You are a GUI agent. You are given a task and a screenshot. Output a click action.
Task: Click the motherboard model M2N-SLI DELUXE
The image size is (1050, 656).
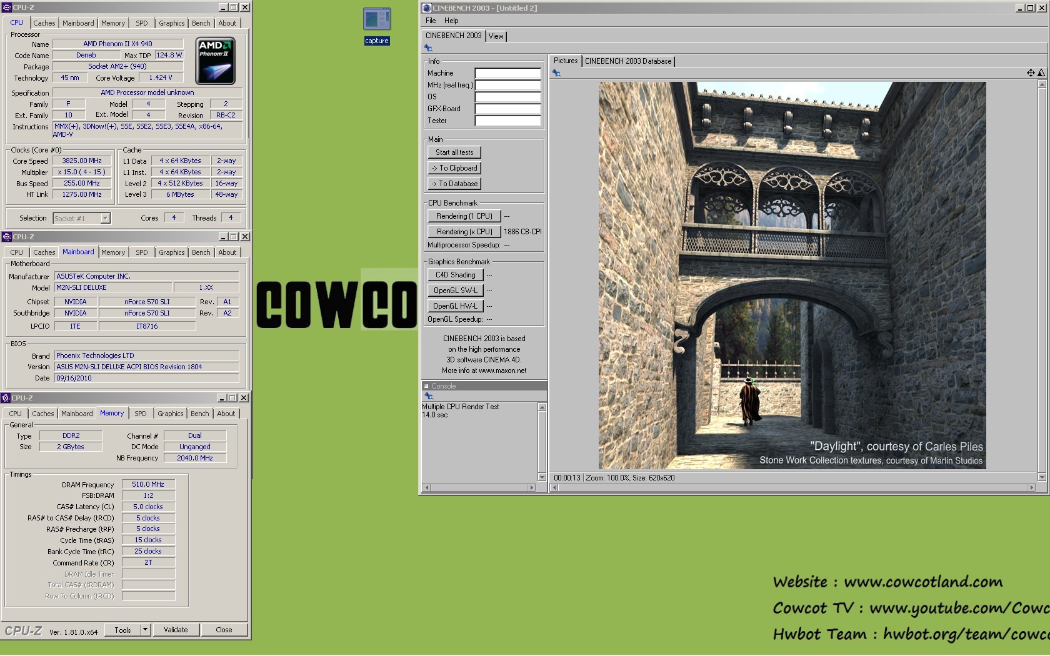(x=112, y=287)
